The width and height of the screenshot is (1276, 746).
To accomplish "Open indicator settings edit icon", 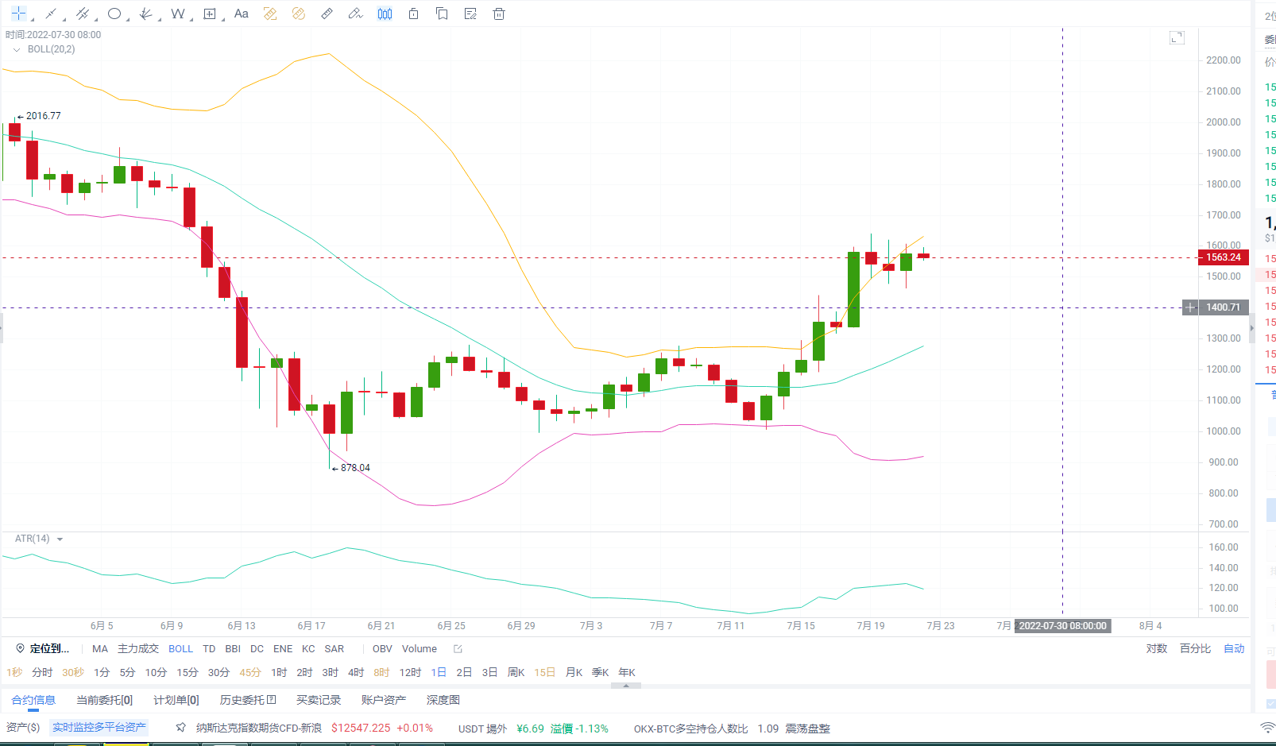I will pos(458,648).
